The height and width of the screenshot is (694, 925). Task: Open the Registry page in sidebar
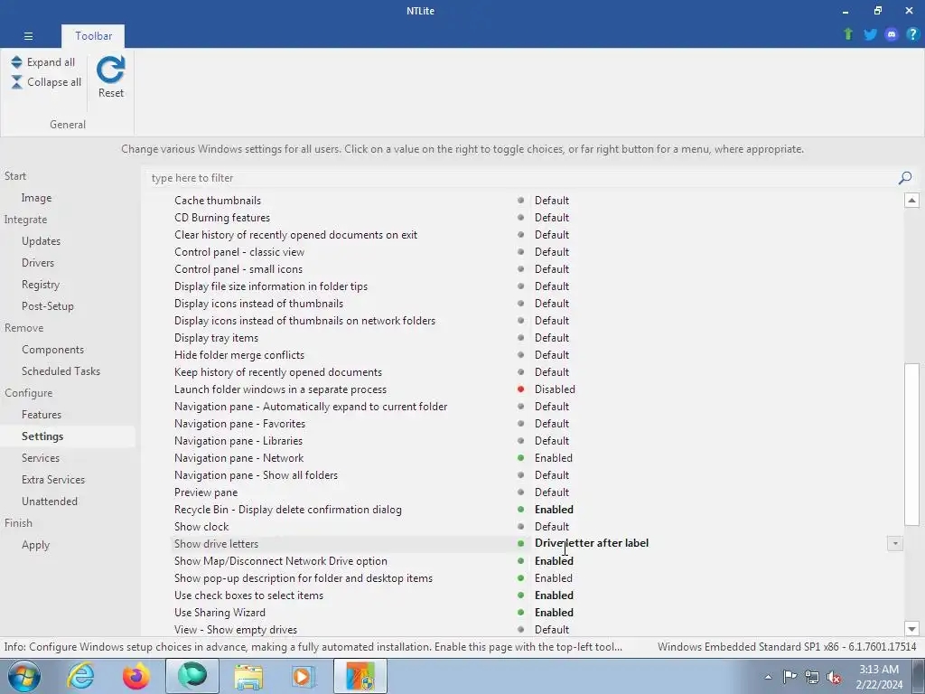(41, 285)
